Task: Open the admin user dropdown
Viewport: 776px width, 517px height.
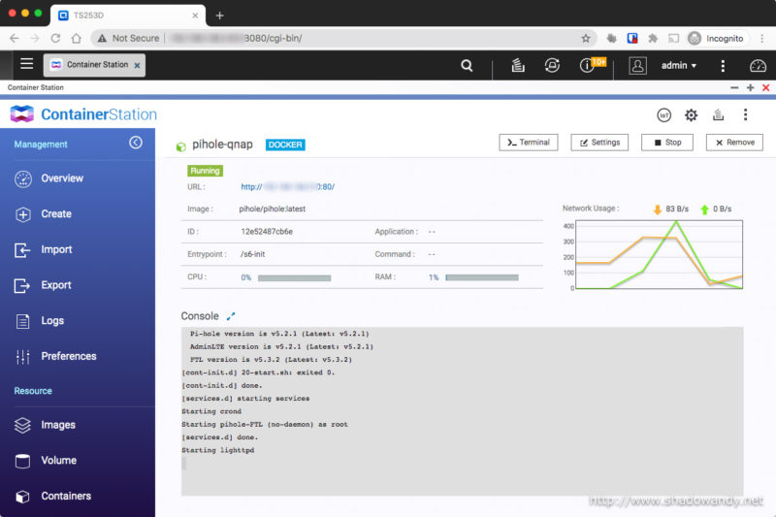Action: (x=678, y=66)
